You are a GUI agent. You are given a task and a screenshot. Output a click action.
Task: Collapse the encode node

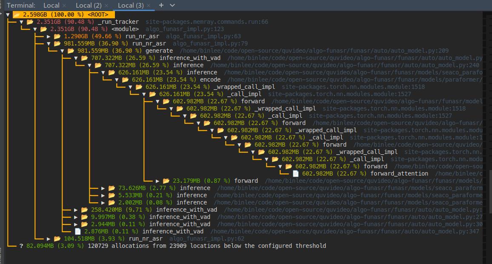[x=117, y=79]
